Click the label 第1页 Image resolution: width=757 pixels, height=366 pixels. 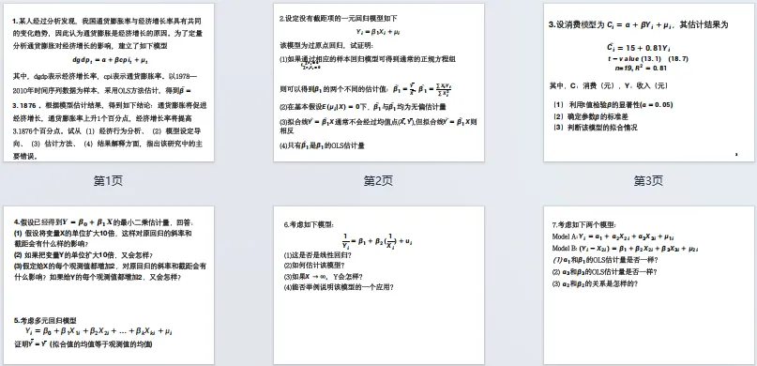point(109,181)
